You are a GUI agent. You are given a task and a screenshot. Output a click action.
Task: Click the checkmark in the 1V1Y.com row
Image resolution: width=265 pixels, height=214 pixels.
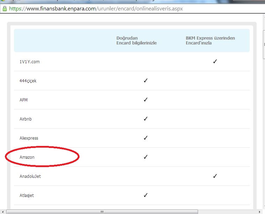point(215,61)
